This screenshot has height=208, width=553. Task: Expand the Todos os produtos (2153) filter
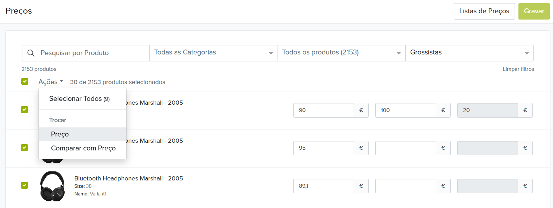click(341, 53)
